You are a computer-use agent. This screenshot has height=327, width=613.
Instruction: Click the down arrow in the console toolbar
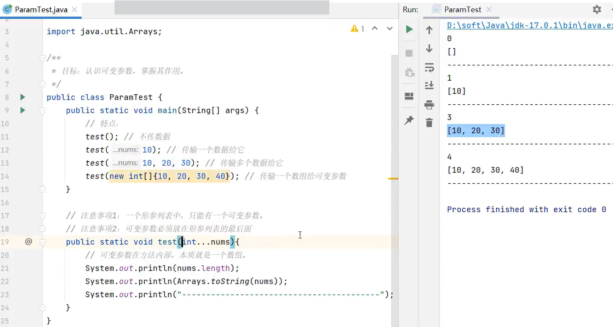429,49
